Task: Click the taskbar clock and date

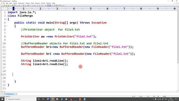Action: click(171, 99)
